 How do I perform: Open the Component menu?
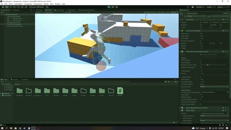28,4
